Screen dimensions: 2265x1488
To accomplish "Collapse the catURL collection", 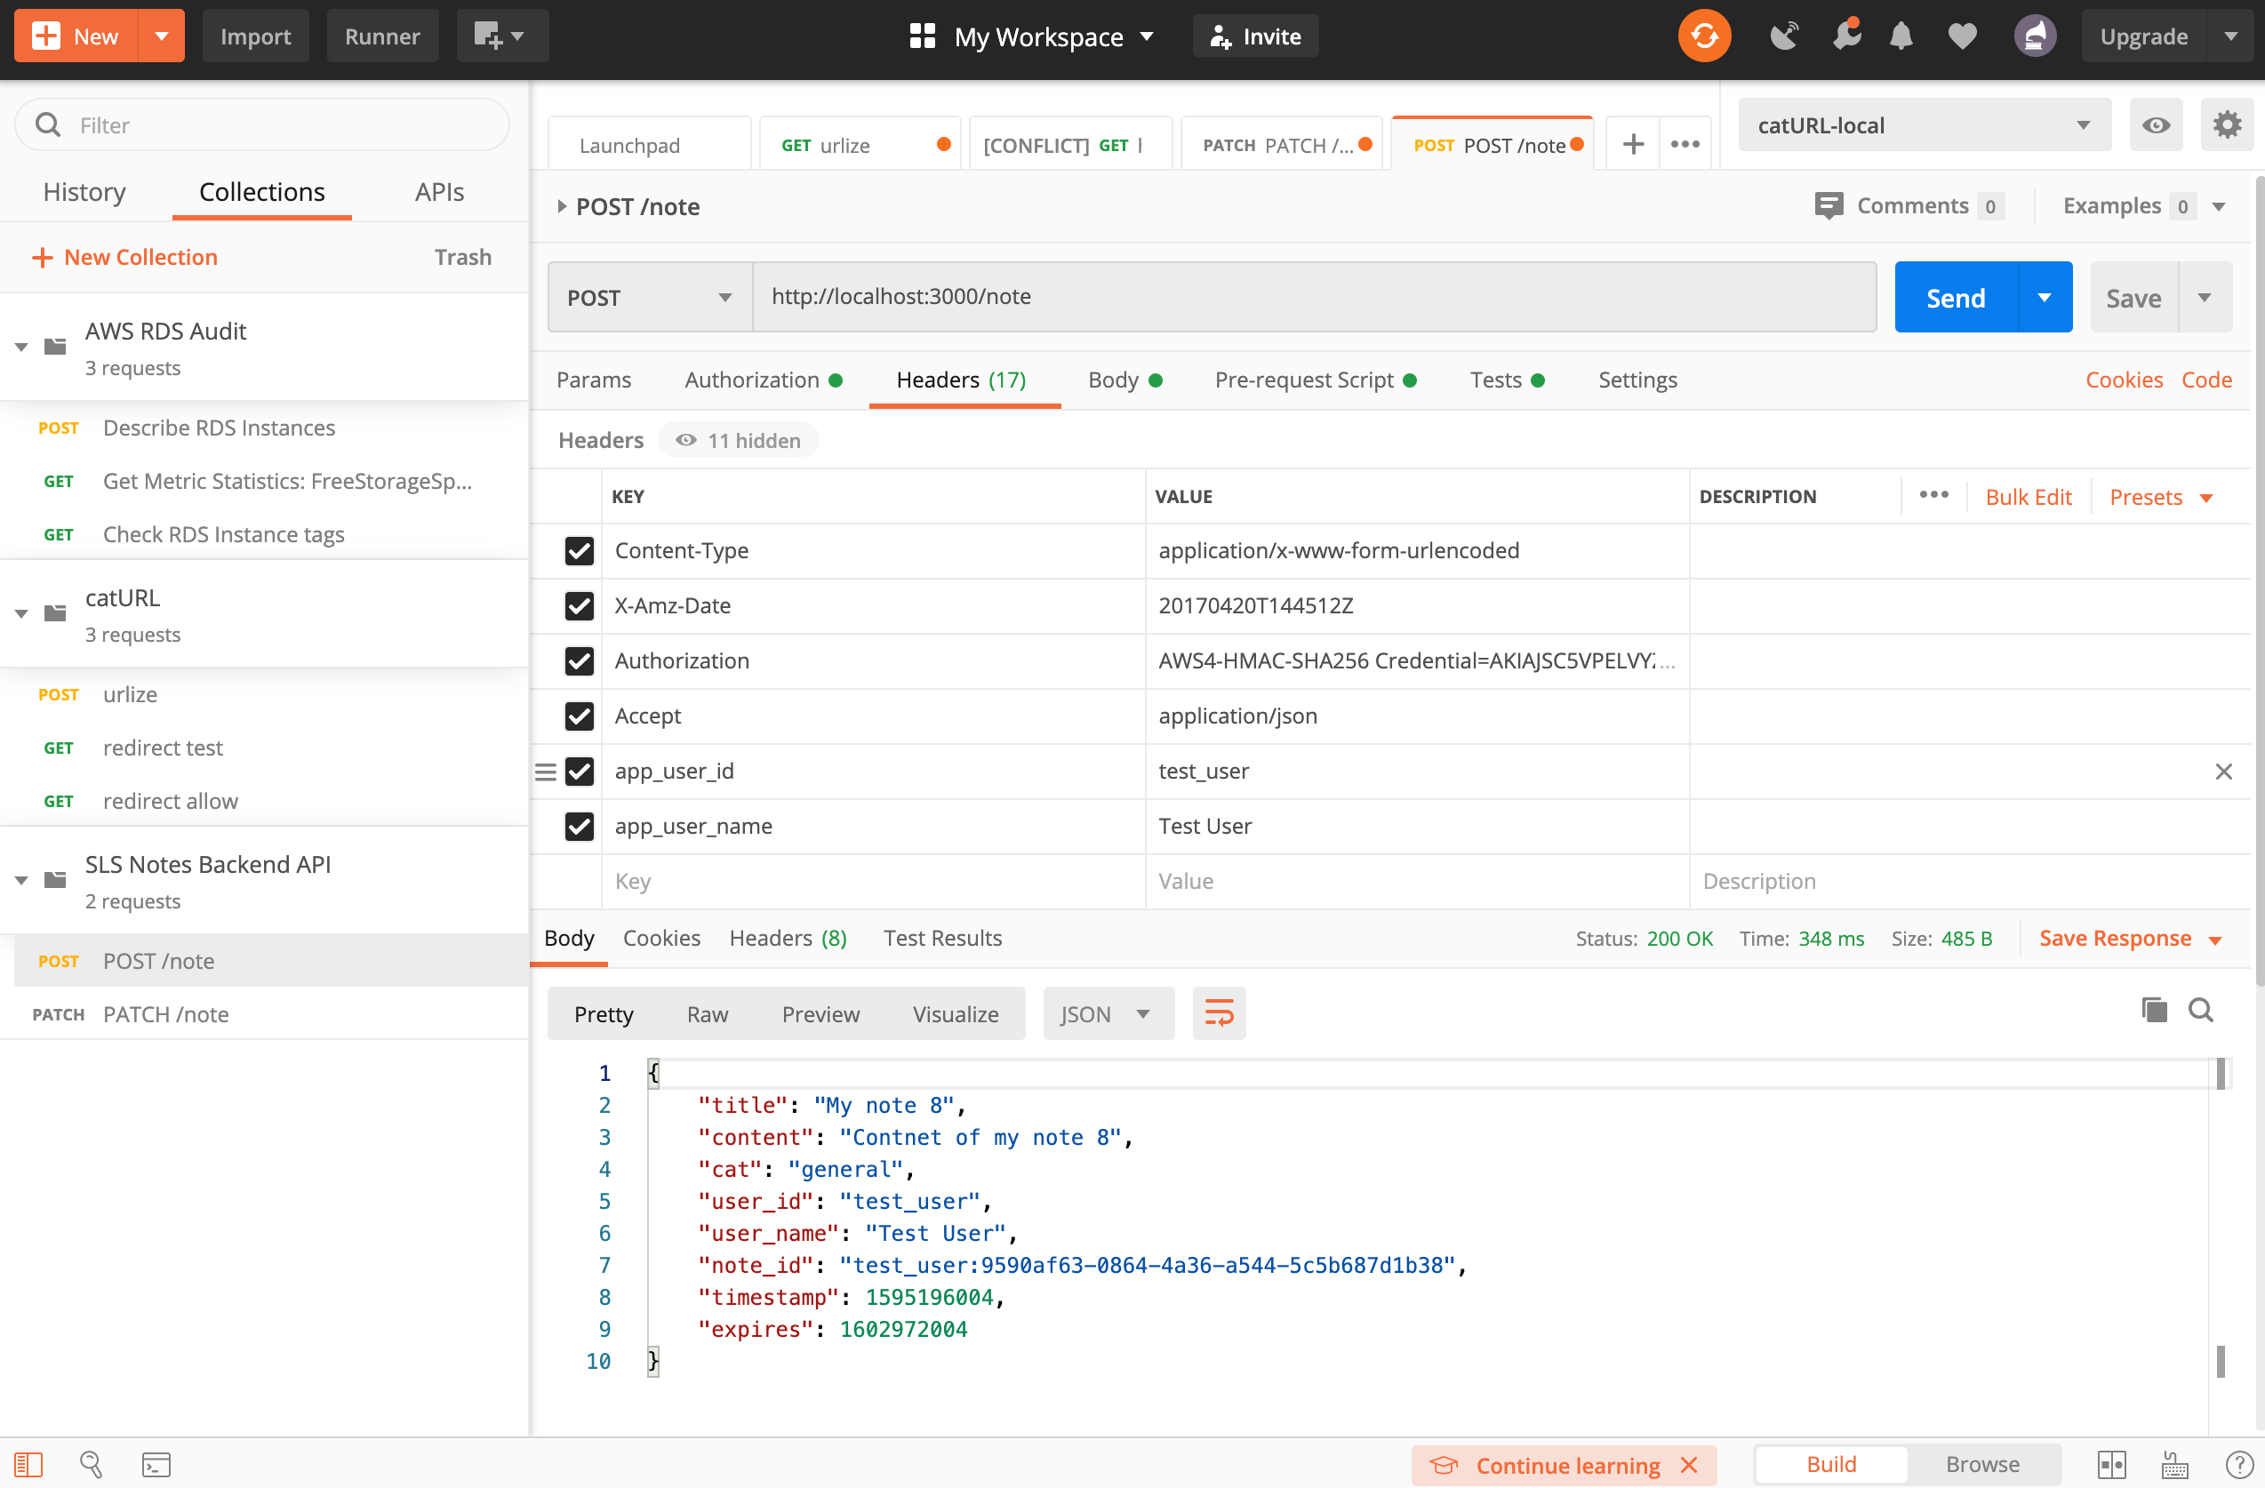I will (x=21, y=613).
